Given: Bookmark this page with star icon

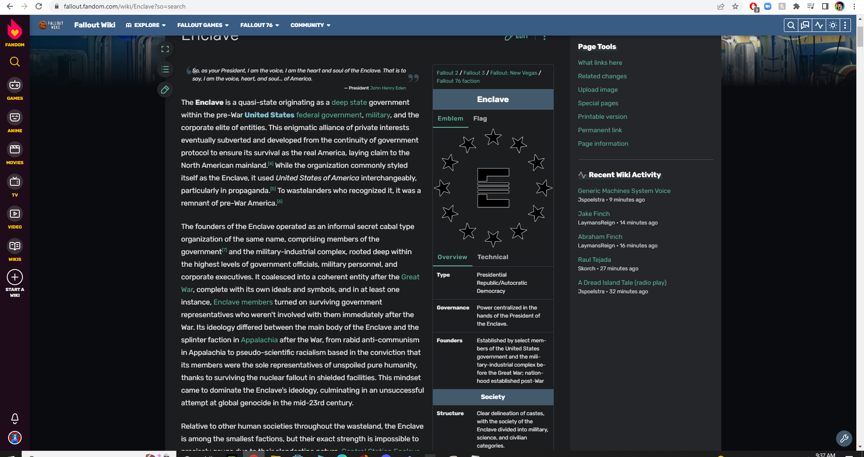Looking at the screenshot, I should click(x=735, y=6).
